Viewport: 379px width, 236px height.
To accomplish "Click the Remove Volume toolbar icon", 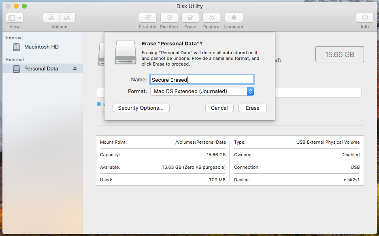I will click(x=68, y=18).
